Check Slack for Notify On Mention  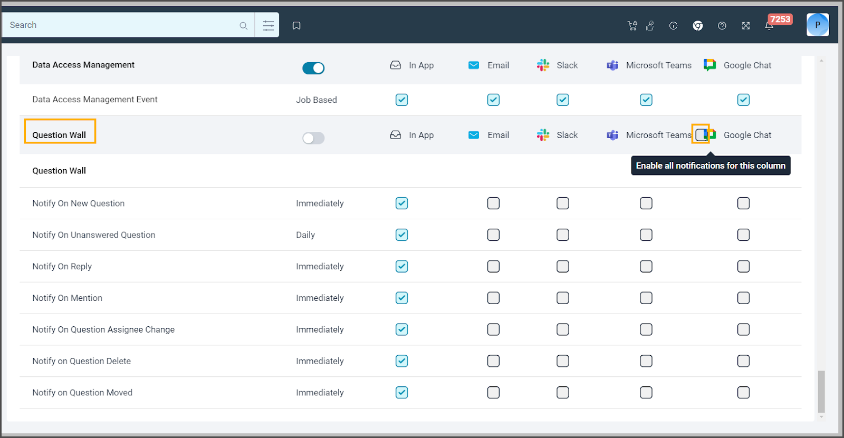tap(563, 298)
